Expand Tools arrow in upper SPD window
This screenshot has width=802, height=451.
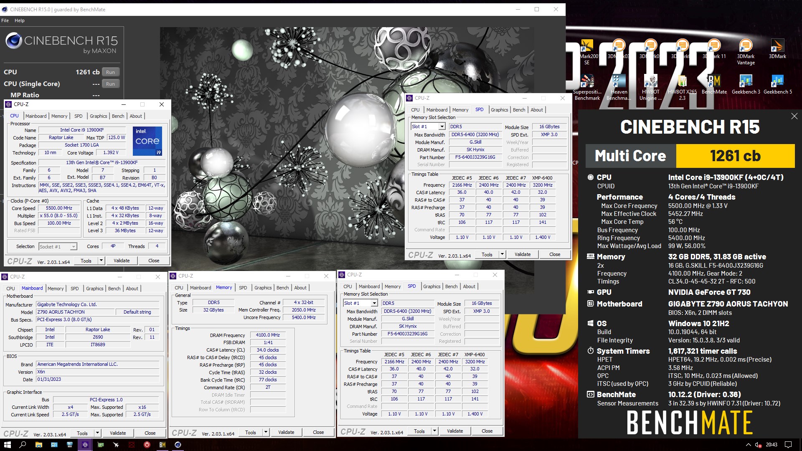pyautogui.click(x=502, y=254)
